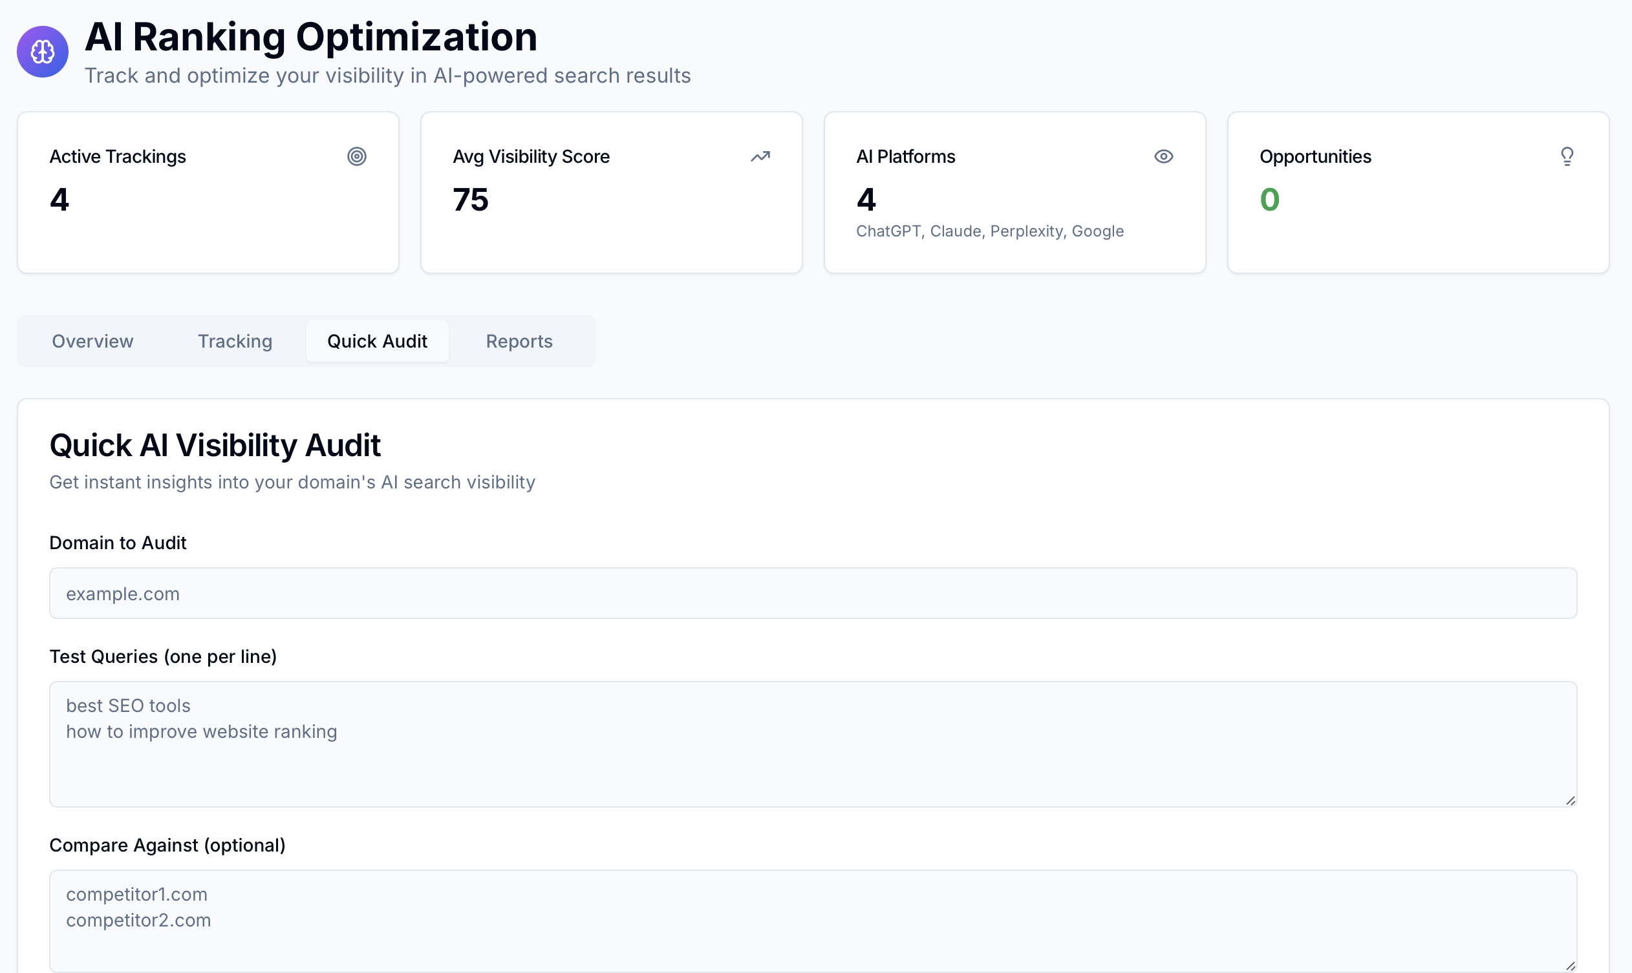
Task: Click the target icon on Active Trackings
Action: click(x=356, y=157)
